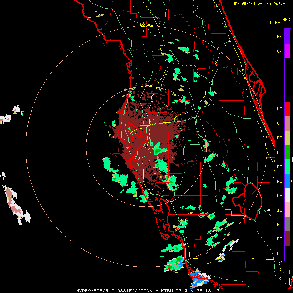The width and height of the screenshot is (293, 293).
Task: Click the RA bright green legend swatch
Action: [287, 167]
